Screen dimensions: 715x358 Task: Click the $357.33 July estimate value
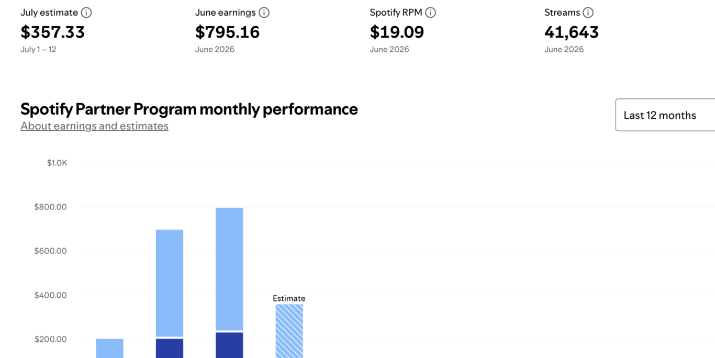click(x=52, y=32)
